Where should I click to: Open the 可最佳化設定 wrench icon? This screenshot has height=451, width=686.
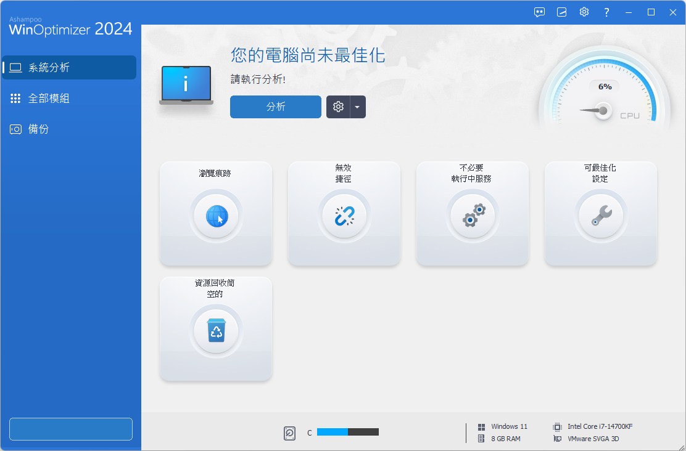coord(601,216)
